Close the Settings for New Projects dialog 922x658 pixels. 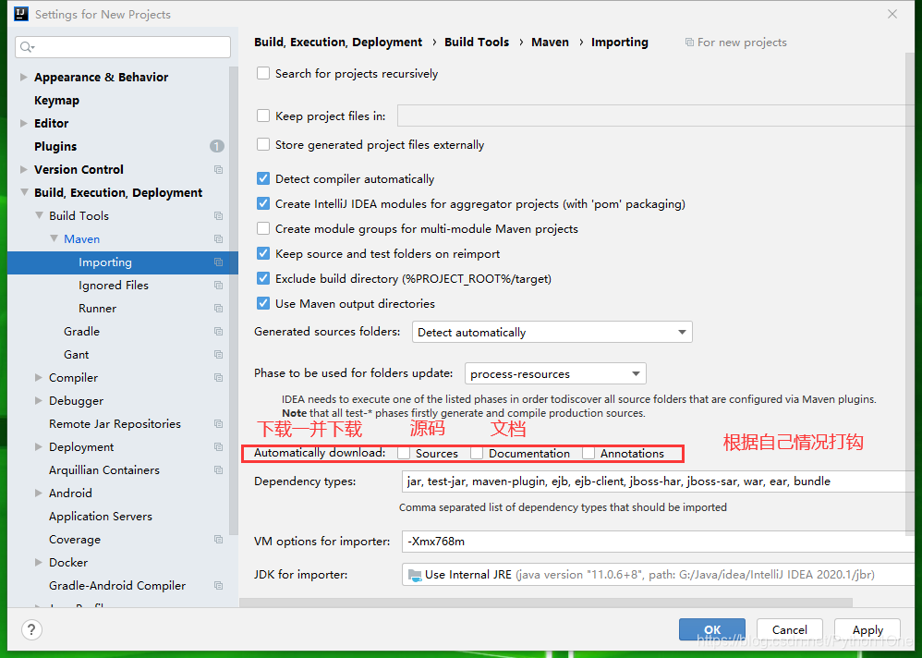click(892, 14)
